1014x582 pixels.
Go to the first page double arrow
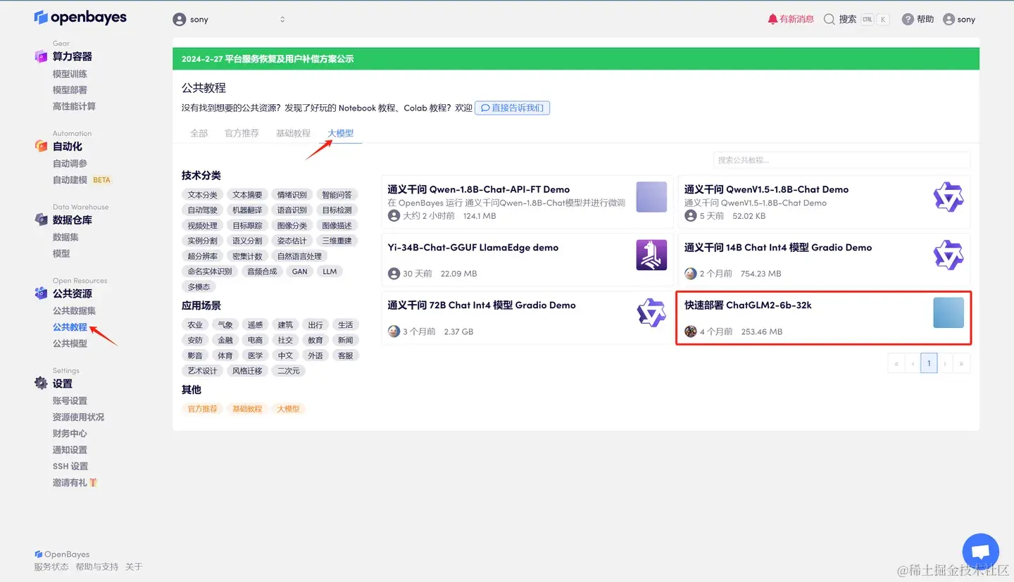[x=896, y=363]
